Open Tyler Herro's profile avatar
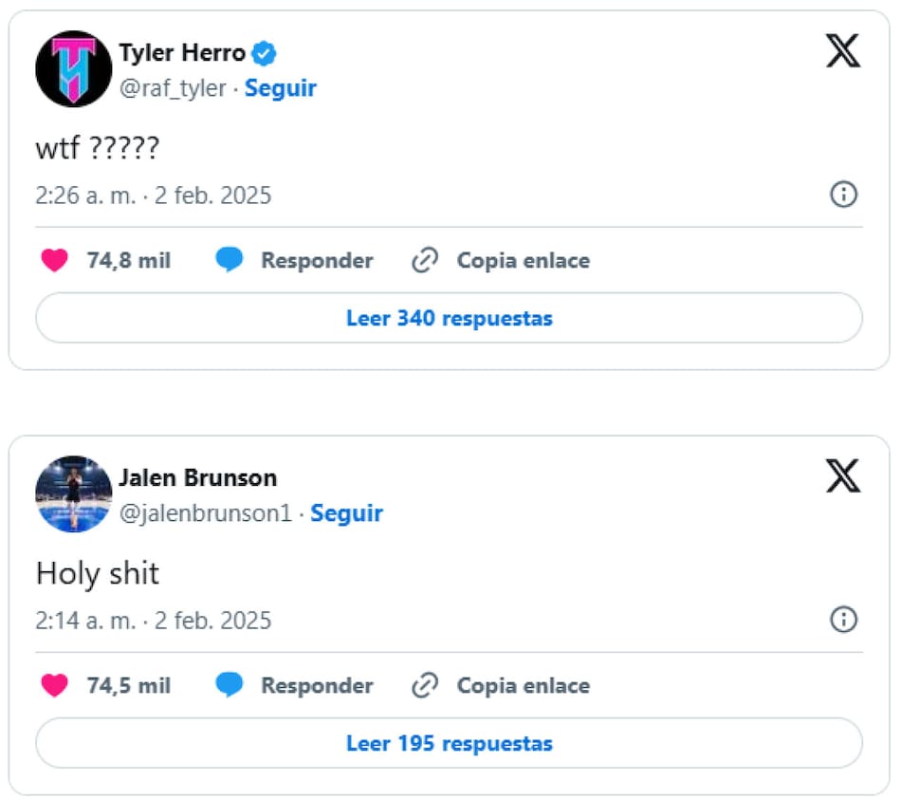 pos(73,69)
